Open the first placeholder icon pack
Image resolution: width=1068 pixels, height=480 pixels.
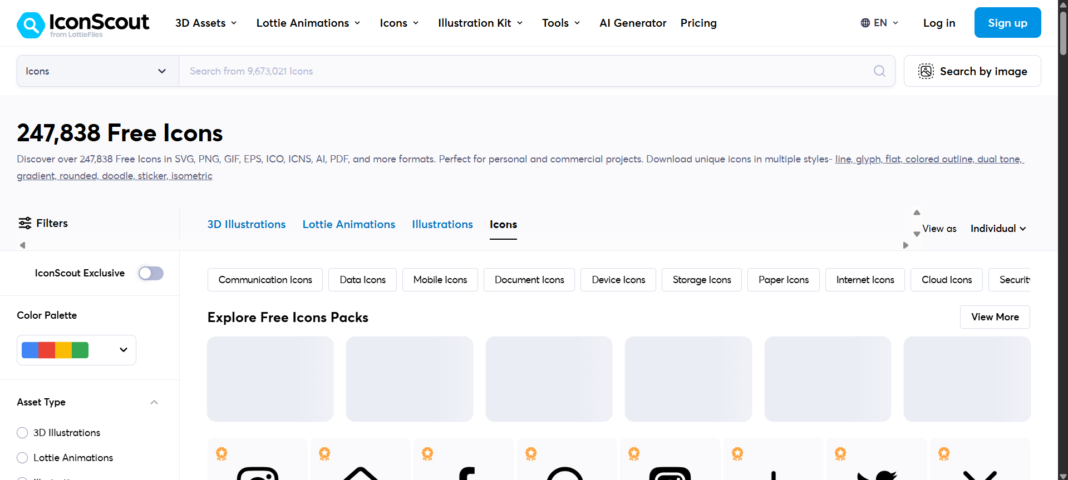coord(270,379)
